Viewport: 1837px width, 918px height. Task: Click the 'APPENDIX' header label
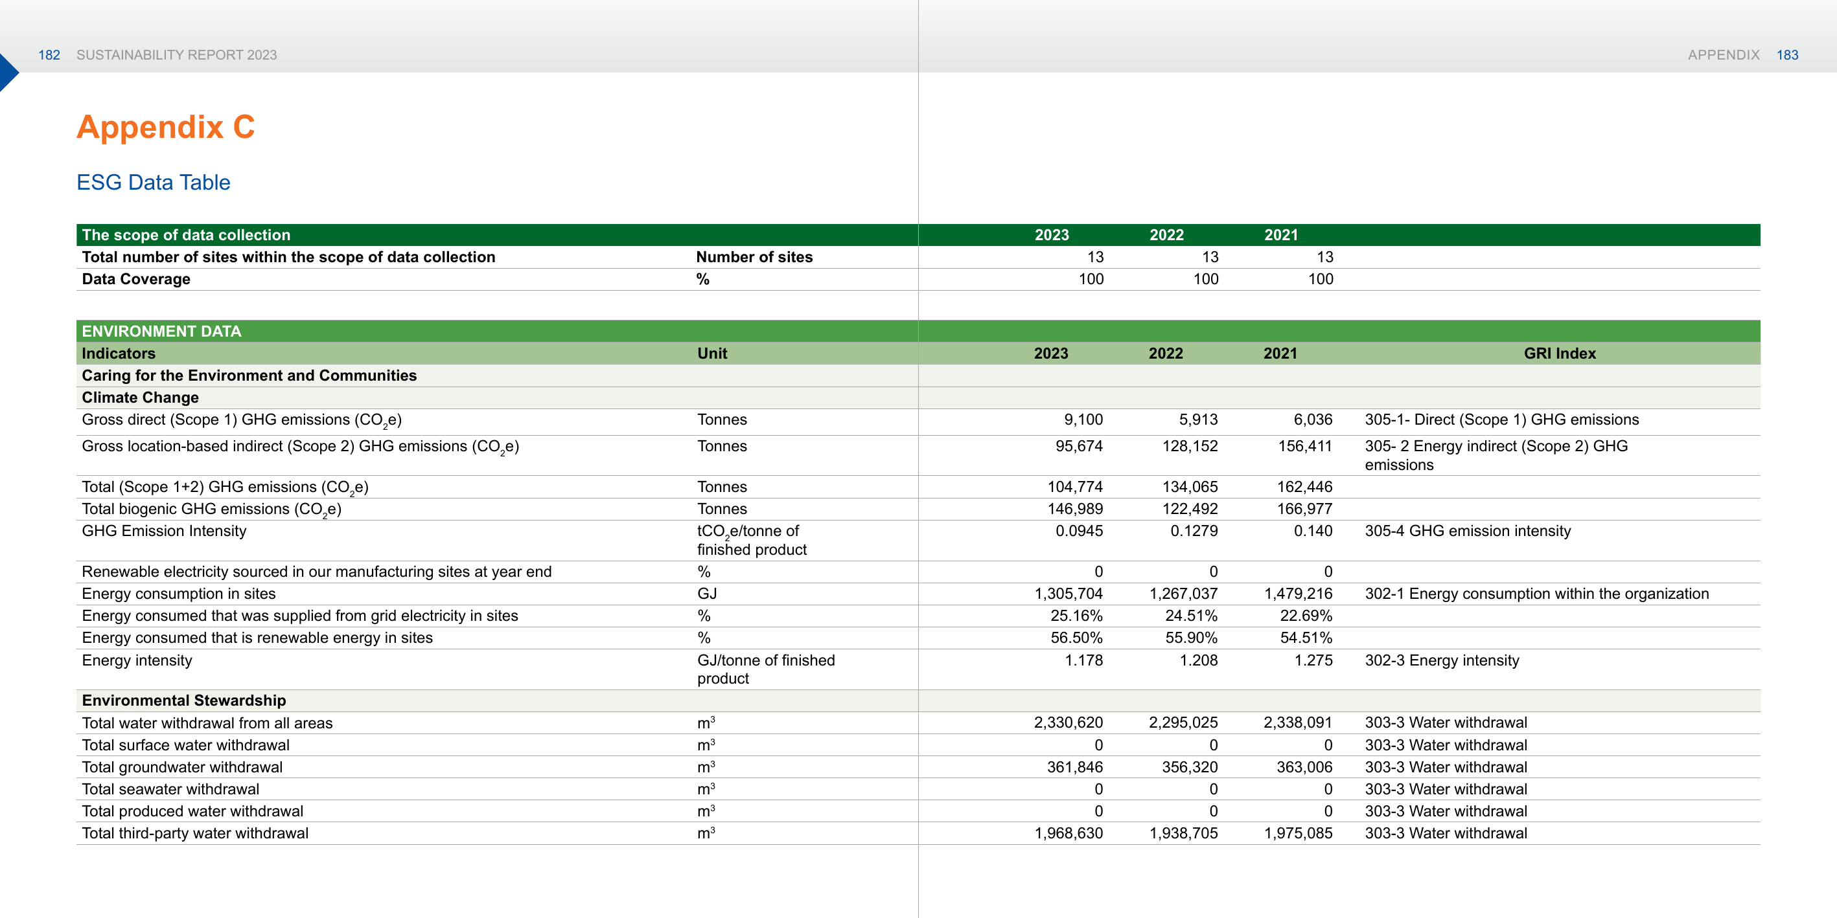1724,55
